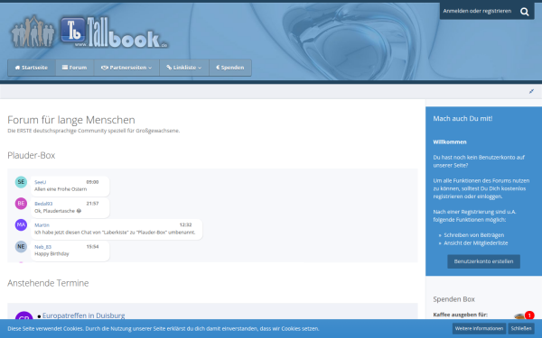Click Benutzerkonto erstellen button

(483, 261)
